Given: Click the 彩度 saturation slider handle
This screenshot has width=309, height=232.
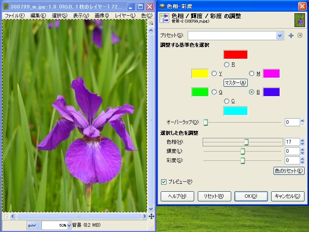Looking at the screenshot, I should click(x=243, y=160).
